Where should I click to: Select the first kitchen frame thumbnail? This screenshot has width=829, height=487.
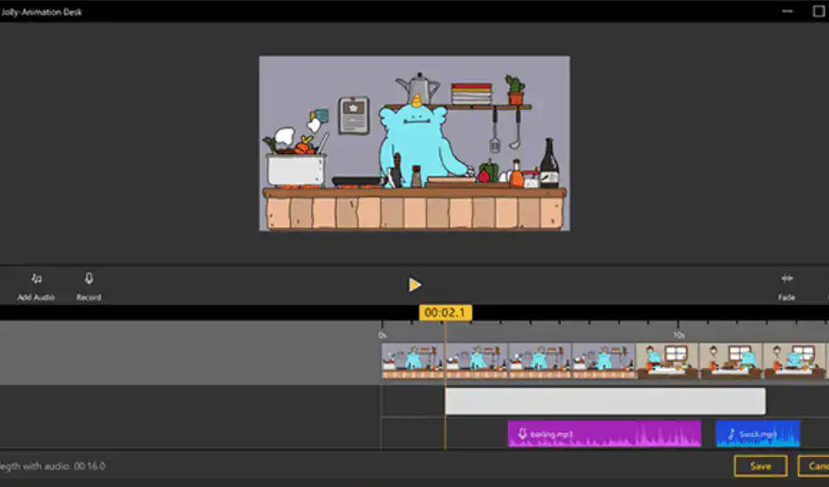[x=413, y=360]
